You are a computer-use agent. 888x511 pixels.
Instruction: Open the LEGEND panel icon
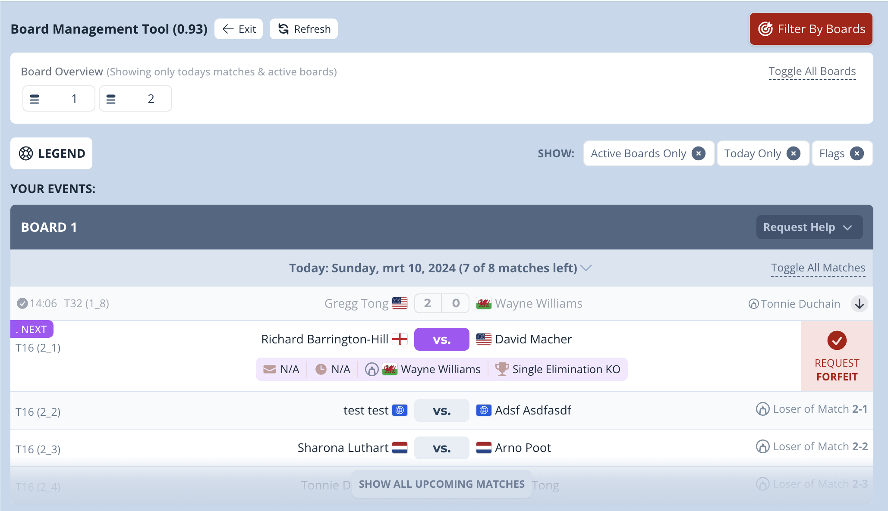(x=26, y=153)
